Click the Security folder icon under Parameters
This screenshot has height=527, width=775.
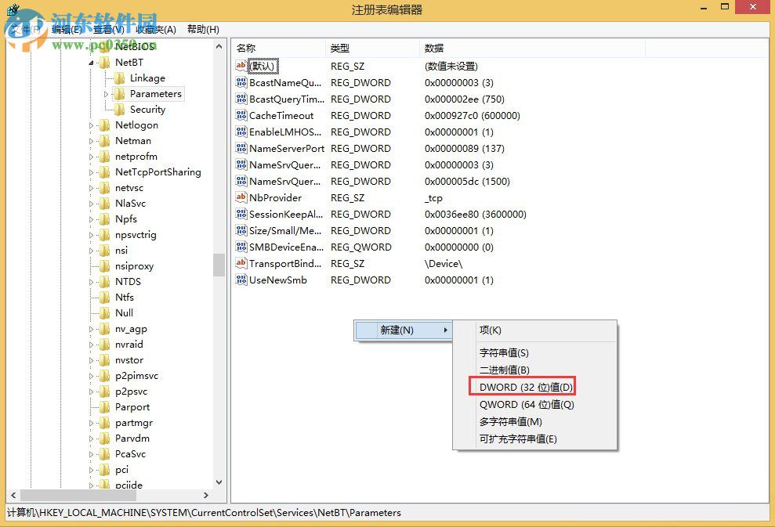(x=119, y=109)
